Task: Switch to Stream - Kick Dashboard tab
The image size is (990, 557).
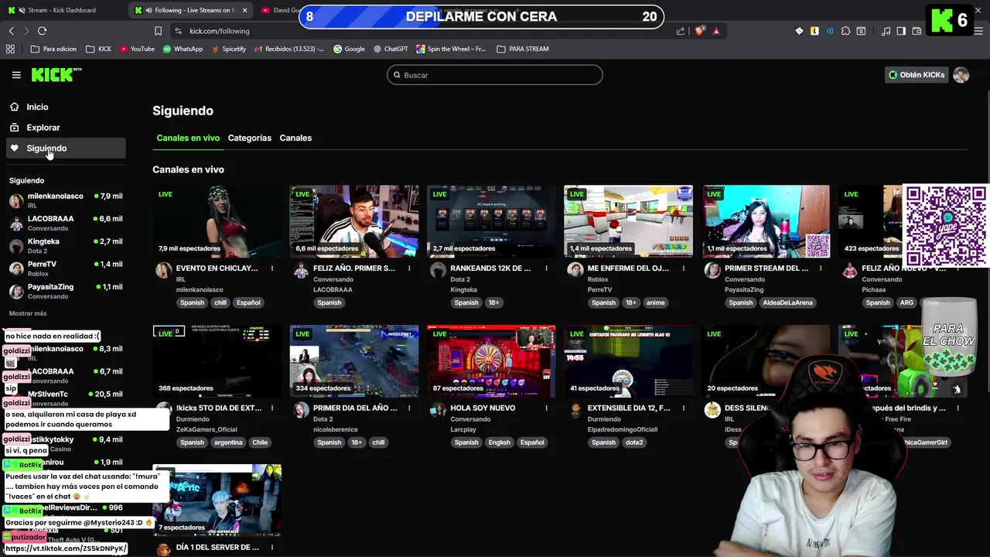Action: (62, 10)
